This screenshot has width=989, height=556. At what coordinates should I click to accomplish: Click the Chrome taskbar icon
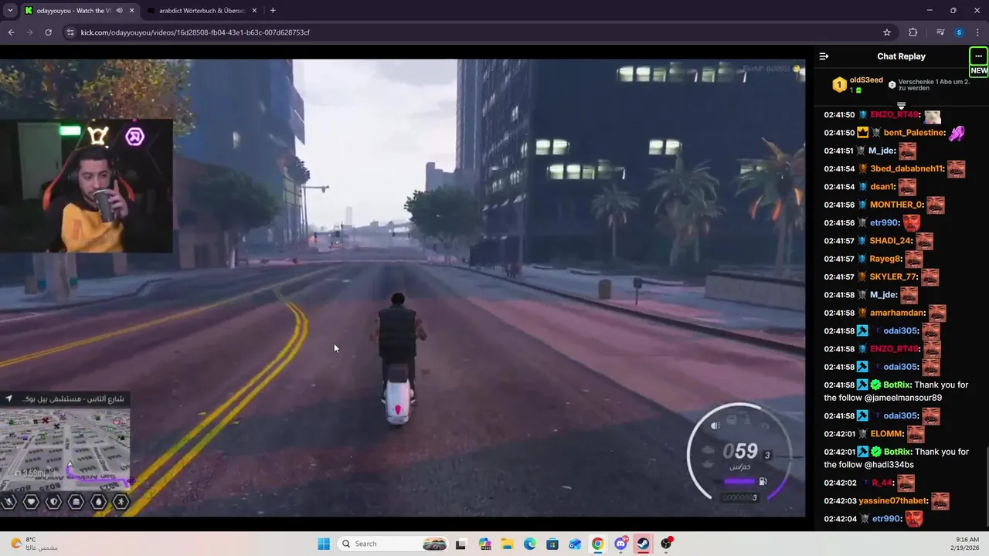(x=598, y=544)
